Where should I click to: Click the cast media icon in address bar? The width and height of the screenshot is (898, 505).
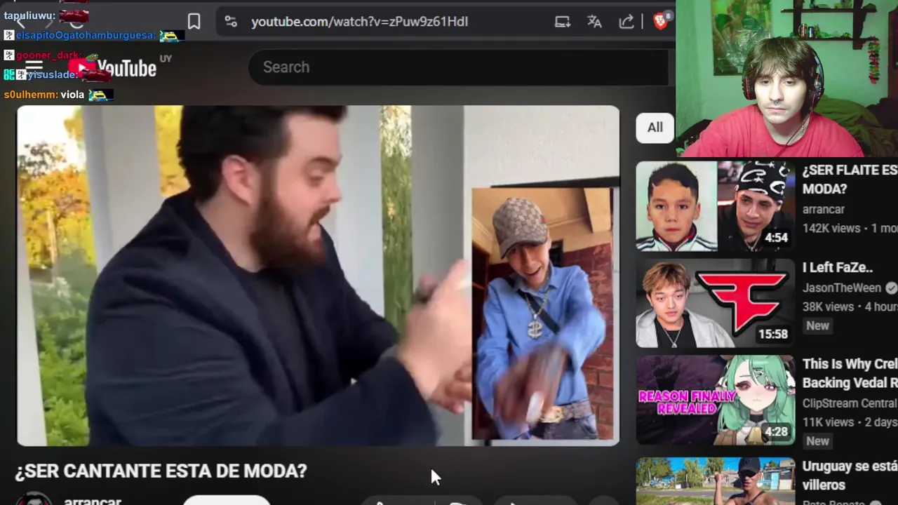click(x=563, y=22)
